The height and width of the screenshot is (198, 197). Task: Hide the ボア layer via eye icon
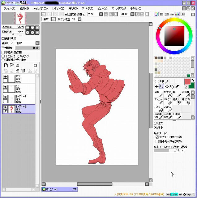(x=5, y=76)
